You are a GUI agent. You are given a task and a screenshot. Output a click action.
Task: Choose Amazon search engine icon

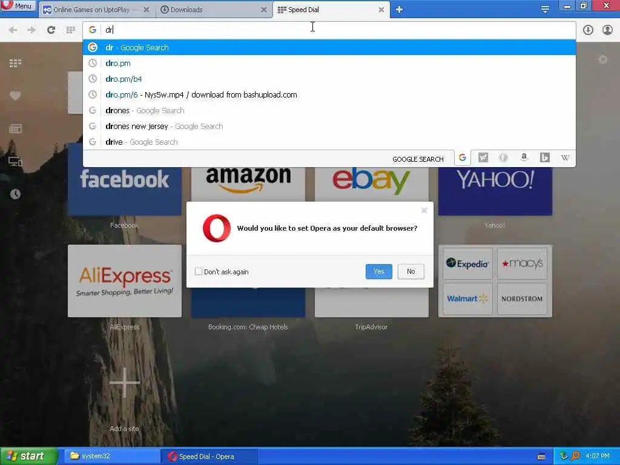pos(524,158)
